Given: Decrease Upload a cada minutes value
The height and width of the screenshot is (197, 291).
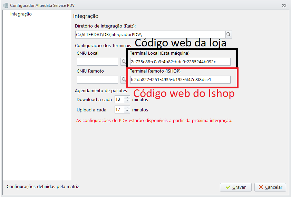Looking at the screenshot, I should (127, 111).
